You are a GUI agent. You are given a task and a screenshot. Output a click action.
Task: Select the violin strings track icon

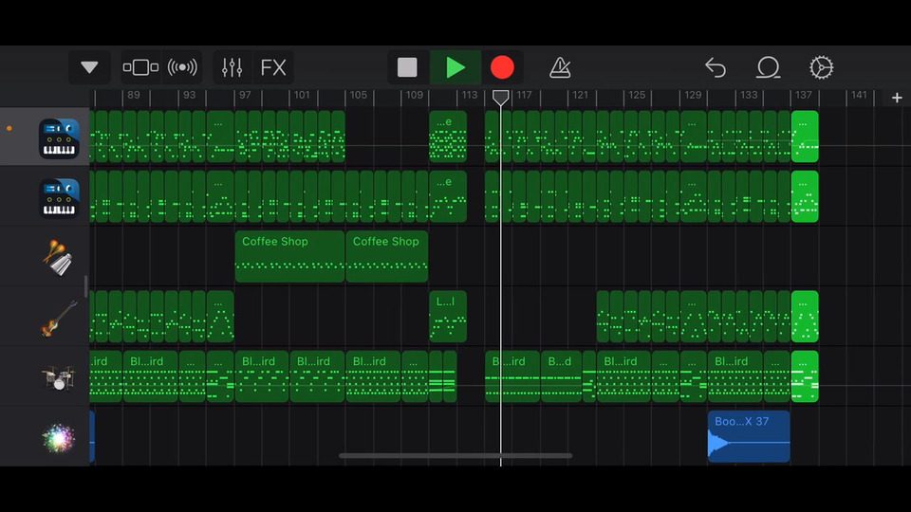[x=59, y=318]
